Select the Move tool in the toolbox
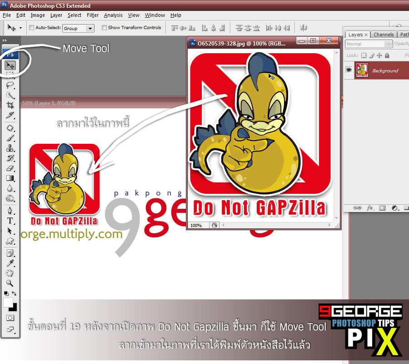Screen dimensions: 409x364 pyautogui.click(x=10, y=65)
